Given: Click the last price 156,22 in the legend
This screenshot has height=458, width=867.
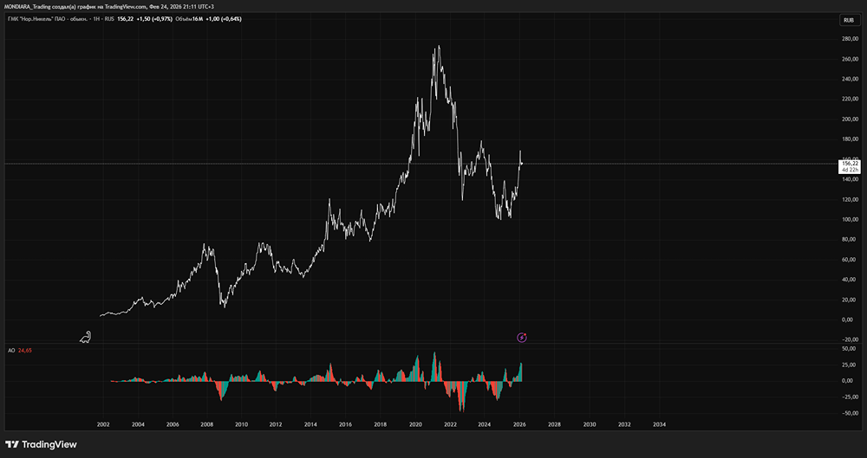Looking at the screenshot, I should pyautogui.click(x=126, y=19).
